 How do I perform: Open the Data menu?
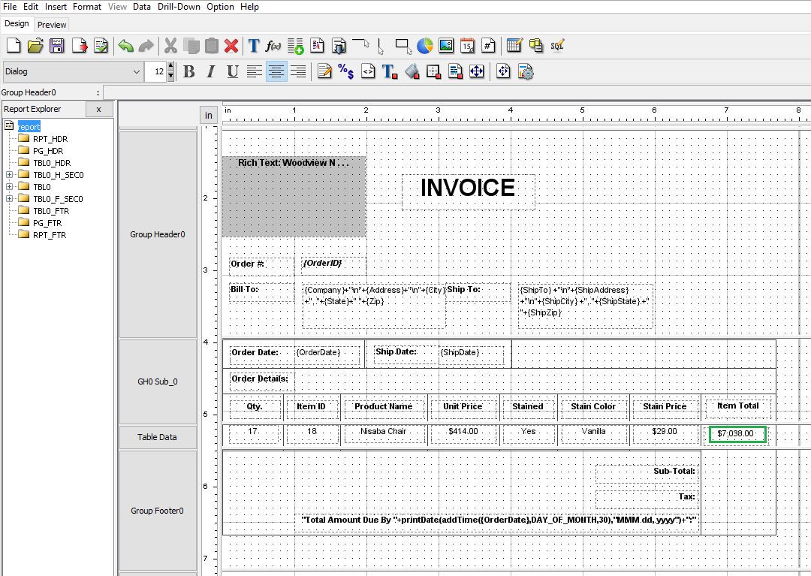tap(142, 7)
